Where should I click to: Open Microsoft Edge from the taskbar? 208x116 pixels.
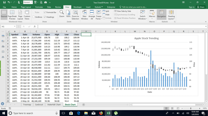pyautogui.click(x=79, y=113)
